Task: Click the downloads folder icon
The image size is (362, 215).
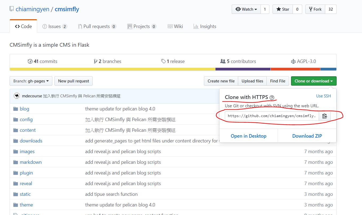Action: pyautogui.click(x=15, y=141)
